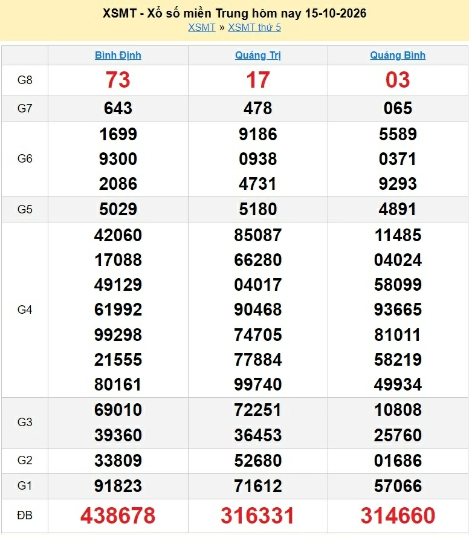
Task: Click the G4 number 04024
Action: tap(398, 261)
